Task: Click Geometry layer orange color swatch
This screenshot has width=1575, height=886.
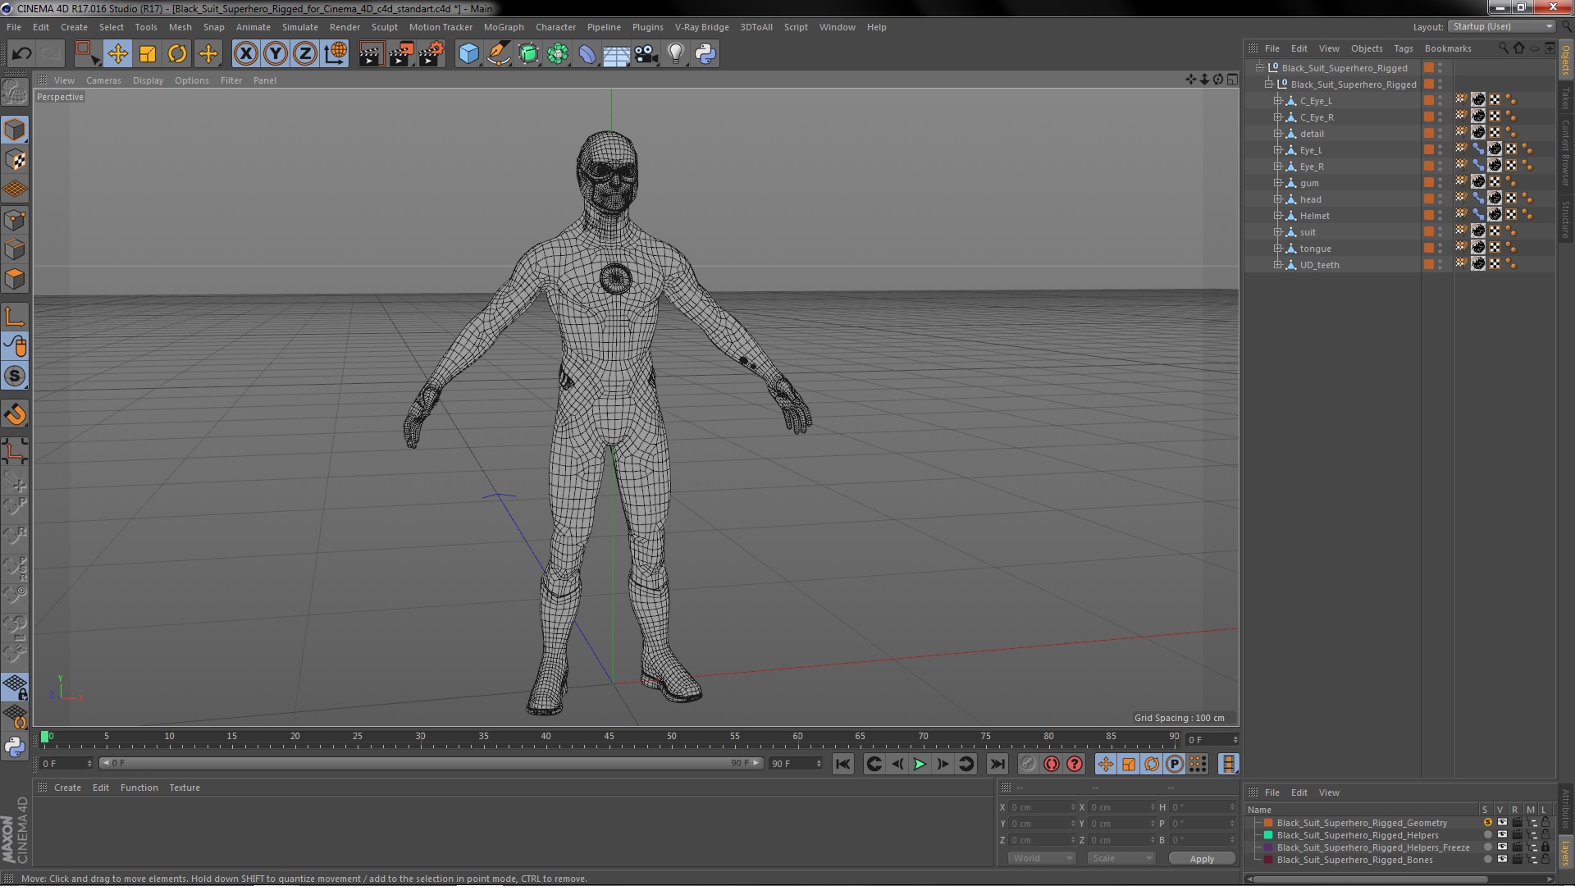Action: [1268, 823]
